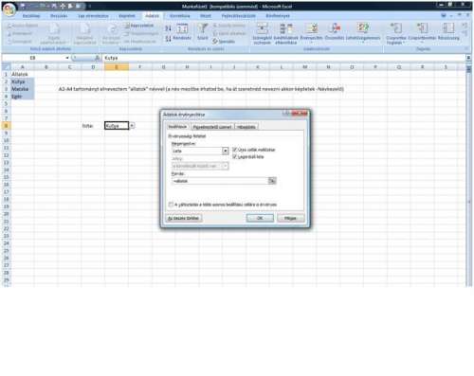
Task: Open the Tagolás group dialog launcher
Action: (x=466, y=49)
